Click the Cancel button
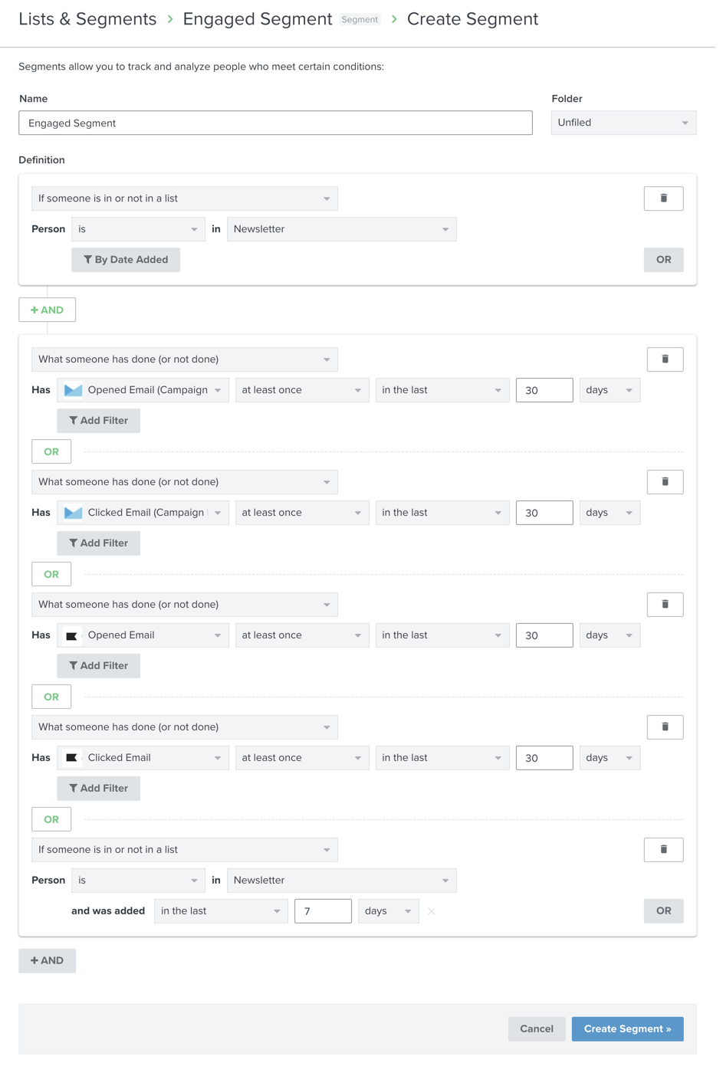This screenshot has height=1076, width=723. [536, 1028]
